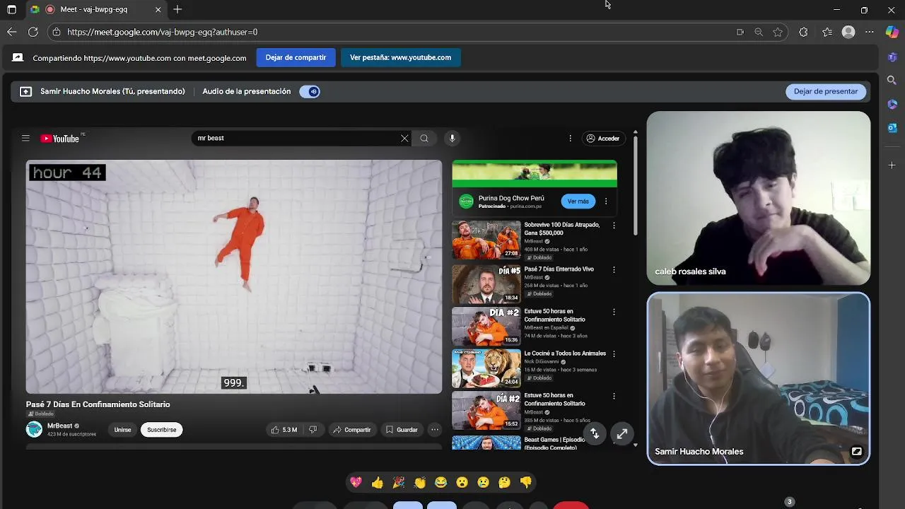Open options for 15:52 Confinamiento Solitario video
The image size is (905, 509).
(x=614, y=396)
